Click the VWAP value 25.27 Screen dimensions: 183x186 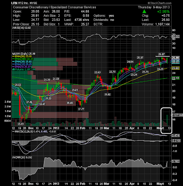pos(85,24)
